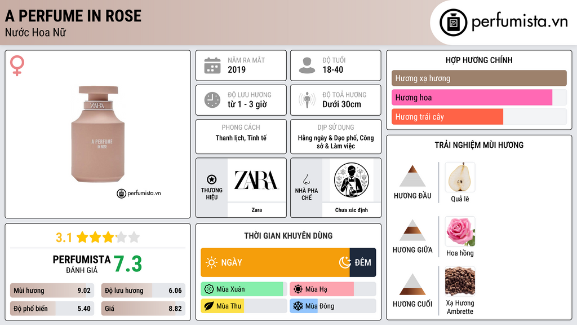Click the Mùi hương 9.02 score bar
The width and height of the screenshot is (577, 325).
click(x=52, y=291)
